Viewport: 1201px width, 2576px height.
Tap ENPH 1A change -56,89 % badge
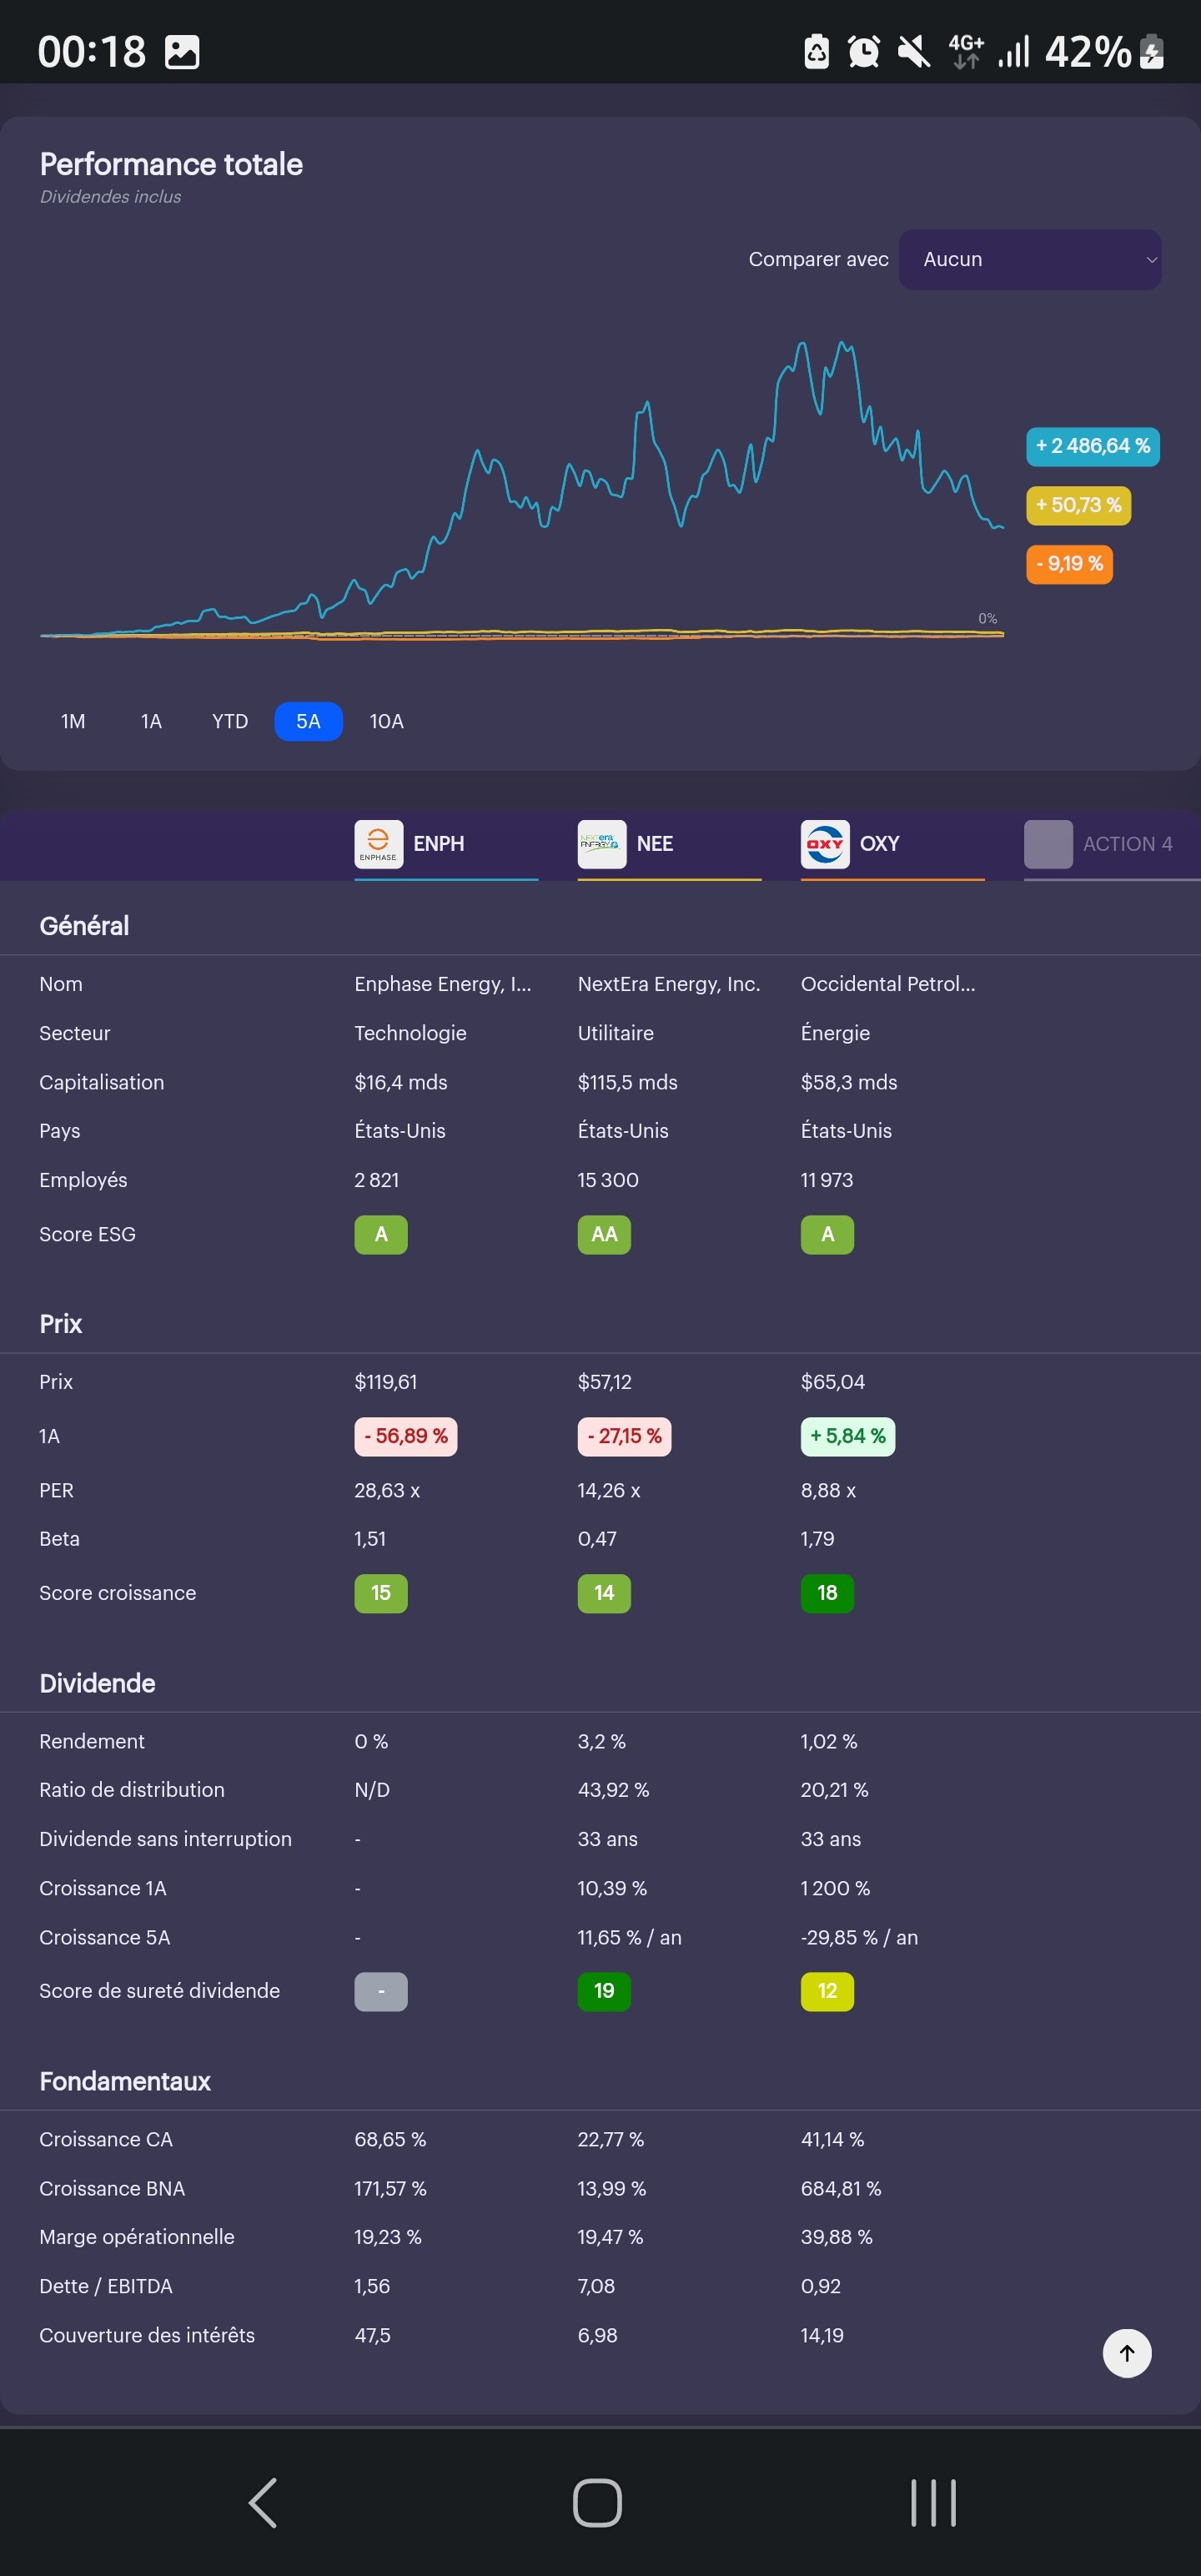406,1436
